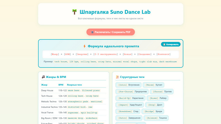Select the [Chorus] Припев tag
The image size is (221, 124).
(x=162, y=92)
